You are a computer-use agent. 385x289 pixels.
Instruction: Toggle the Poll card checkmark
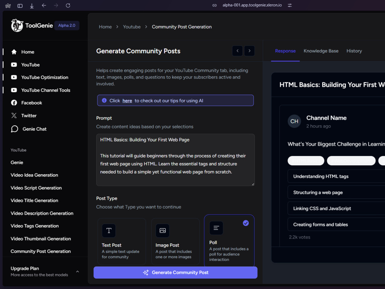click(x=246, y=223)
